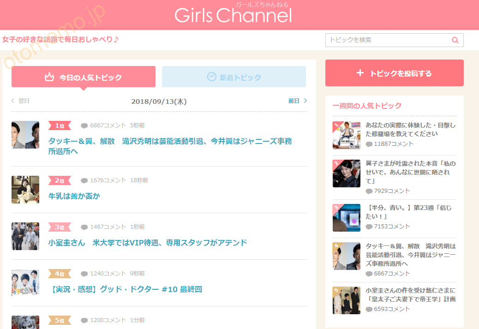Viewport: 479px width, 329px height.
Task: Click the comment bubble icon beside 6867コメント in main list
Action: coord(84,126)
